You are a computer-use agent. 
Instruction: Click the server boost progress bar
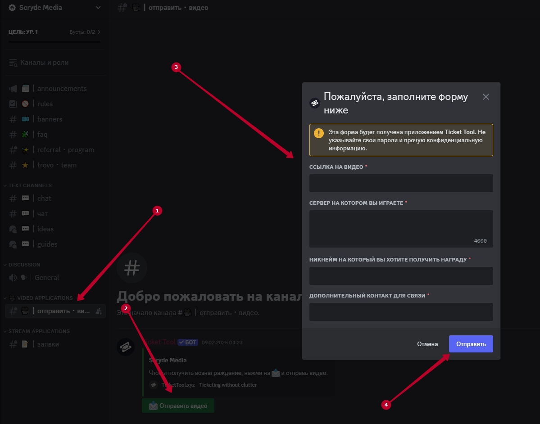coord(54,42)
